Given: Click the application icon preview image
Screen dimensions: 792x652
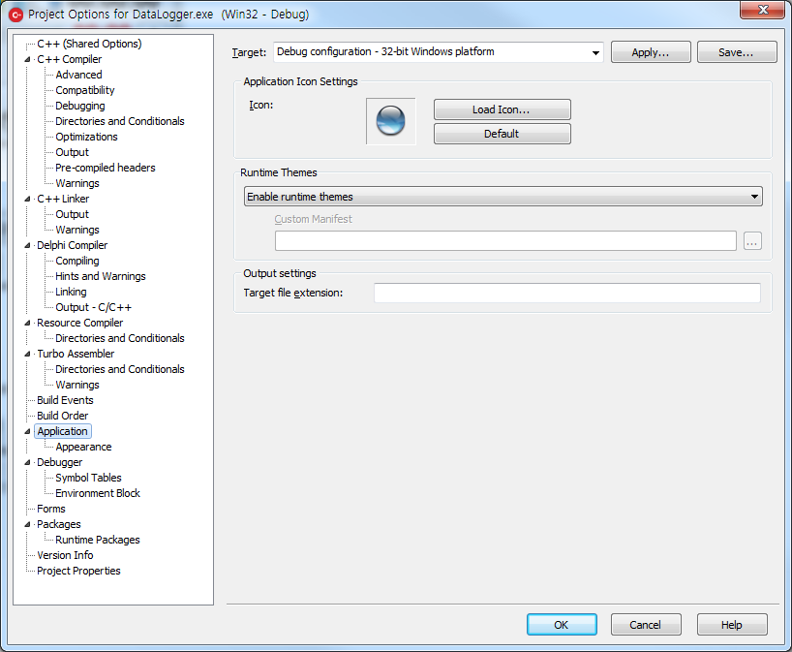Looking at the screenshot, I should point(391,121).
